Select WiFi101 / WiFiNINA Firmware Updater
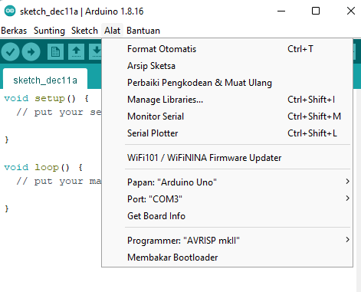 pyautogui.click(x=227, y=158)
